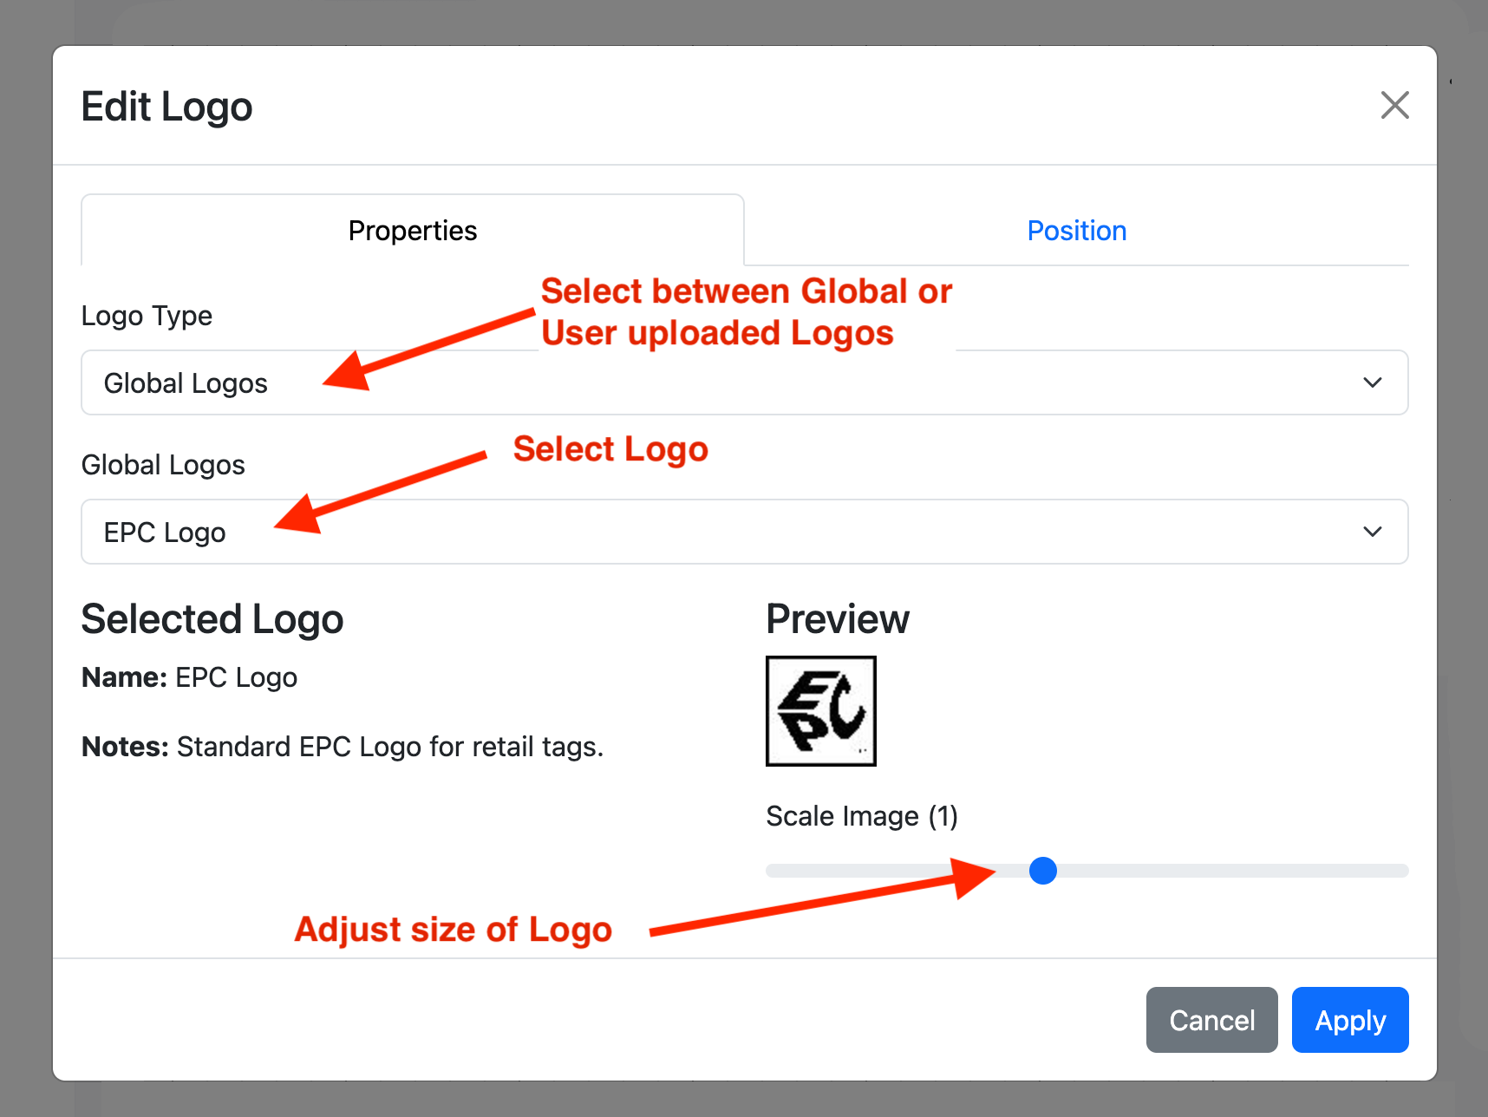
Task: Click the Edit Logo dialog title
Action: click(166, 107)
